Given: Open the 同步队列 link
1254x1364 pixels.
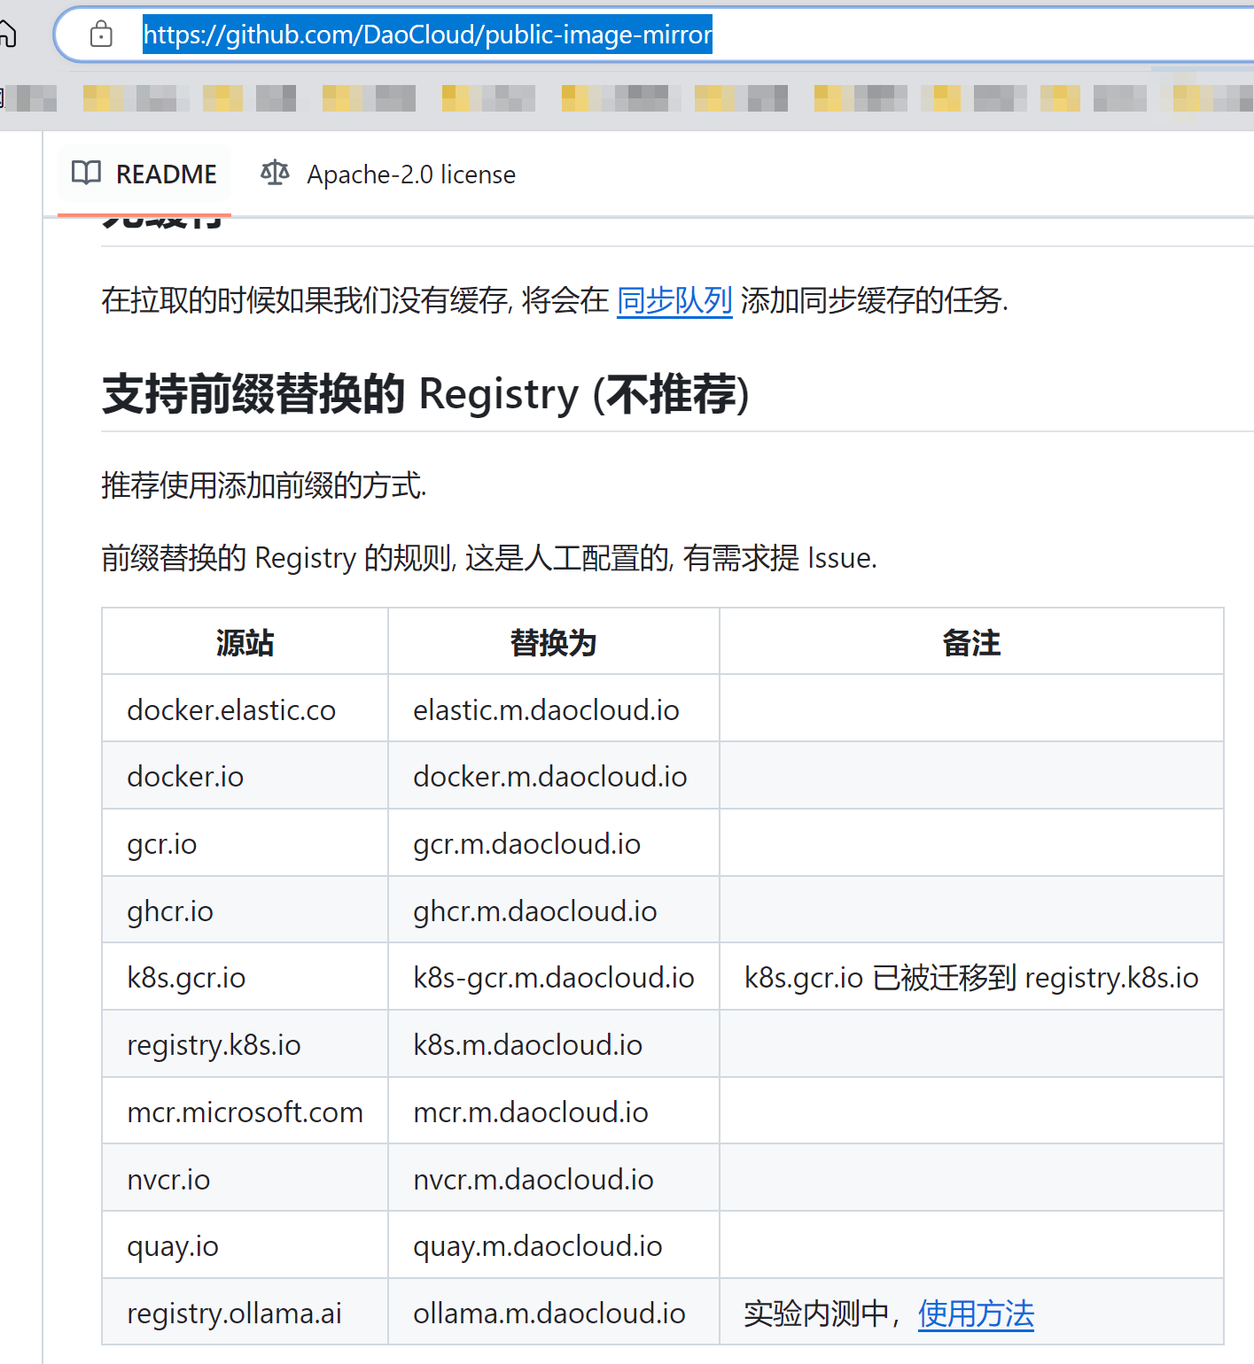Looking at the screenshot, I should tap(674, 301).
